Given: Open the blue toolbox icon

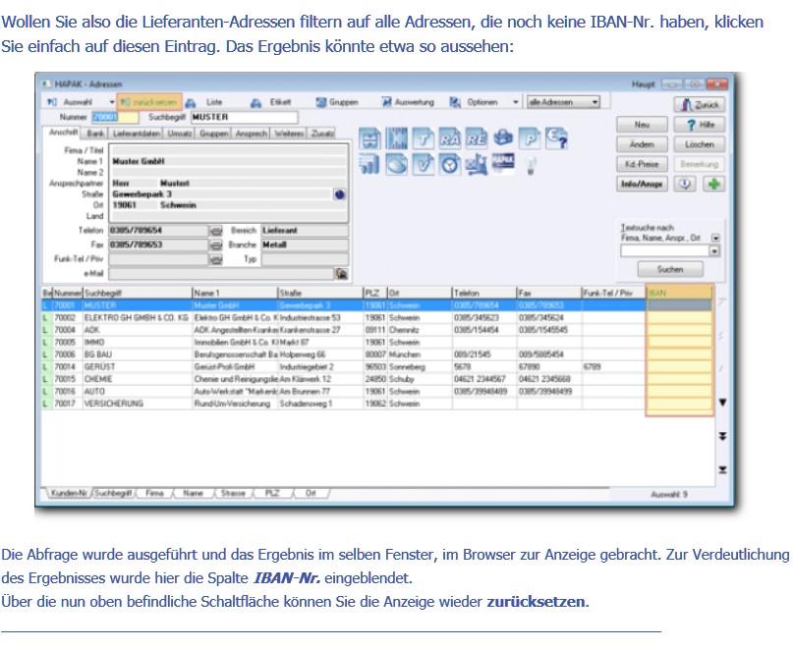Looking at the screenshot, I should [504, 139].
